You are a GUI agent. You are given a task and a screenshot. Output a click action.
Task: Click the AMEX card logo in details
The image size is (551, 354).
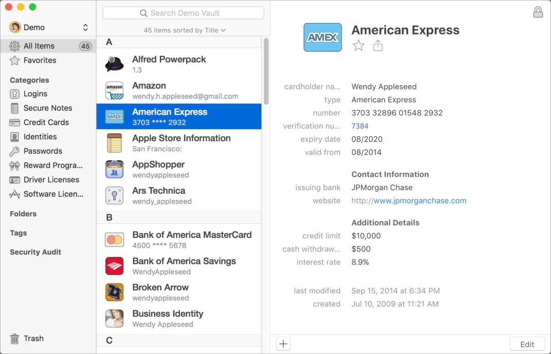click(x=322, y=37)
